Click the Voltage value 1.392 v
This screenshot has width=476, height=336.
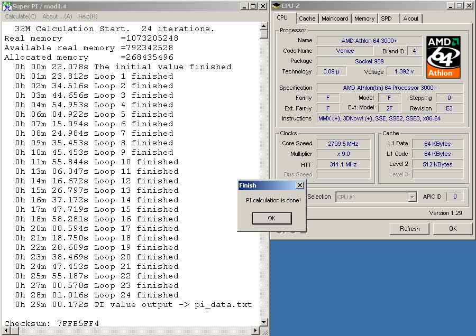404,71
